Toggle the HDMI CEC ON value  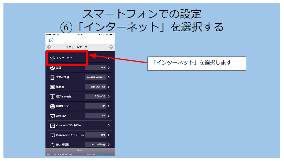click(x=96, y=106)
